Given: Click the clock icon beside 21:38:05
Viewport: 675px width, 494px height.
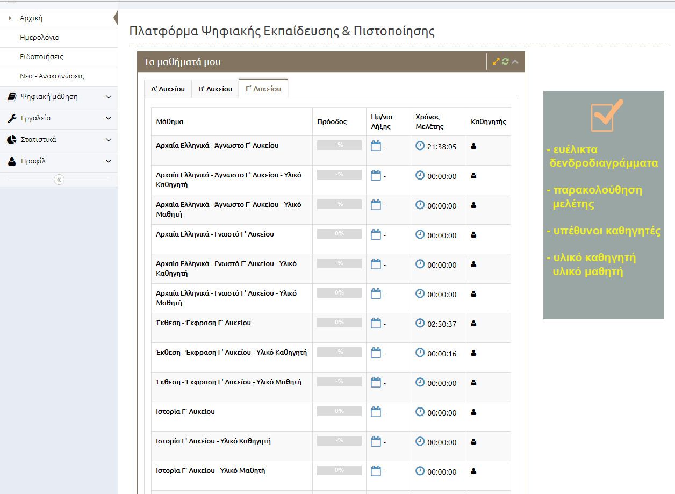Looking at the screenshot, I should click(420, 146).
